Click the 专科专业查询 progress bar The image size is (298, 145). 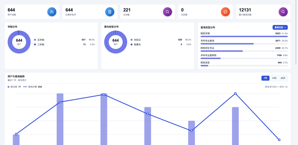[x=244, y=43]
